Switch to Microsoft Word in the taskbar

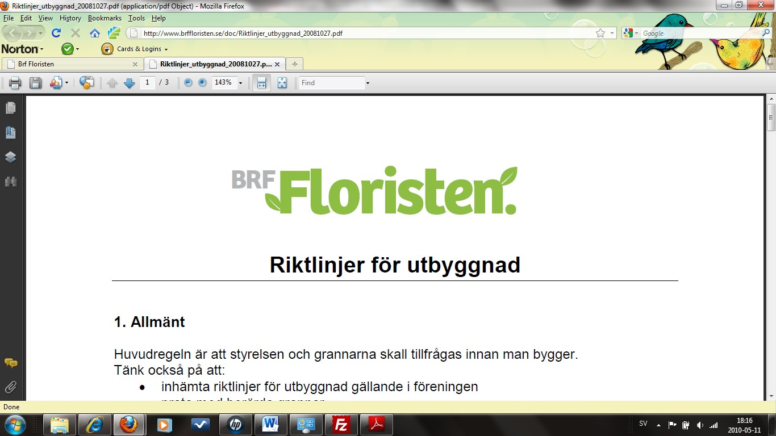270,425
